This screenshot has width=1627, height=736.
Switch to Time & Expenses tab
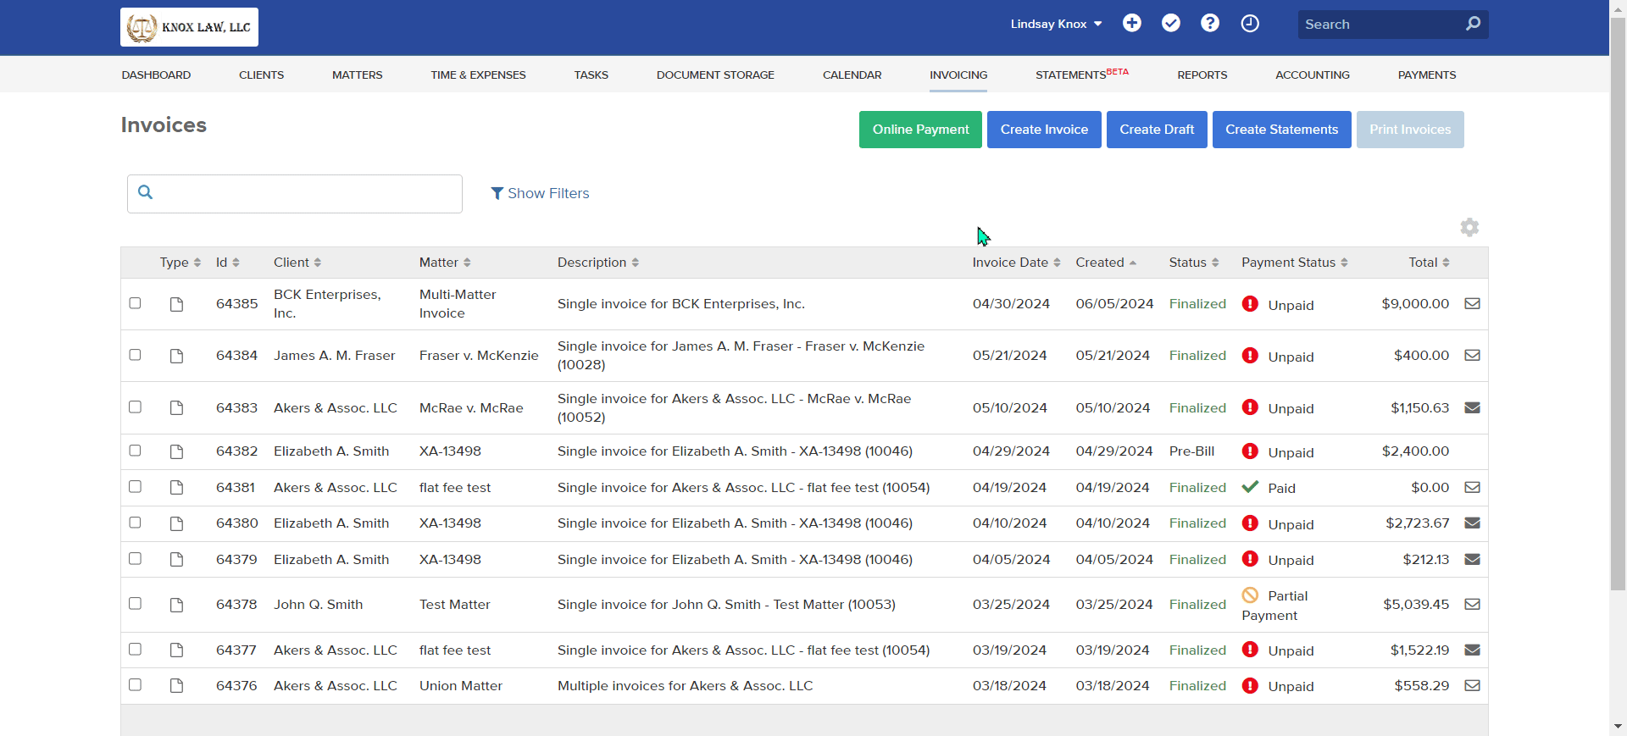[x=478, y=75]
